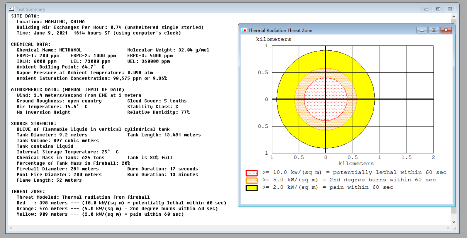Screen dimensions: 467x238
Task: Click the 'ERPG-1: 200 ppm' value
Action: coord(38,56)
